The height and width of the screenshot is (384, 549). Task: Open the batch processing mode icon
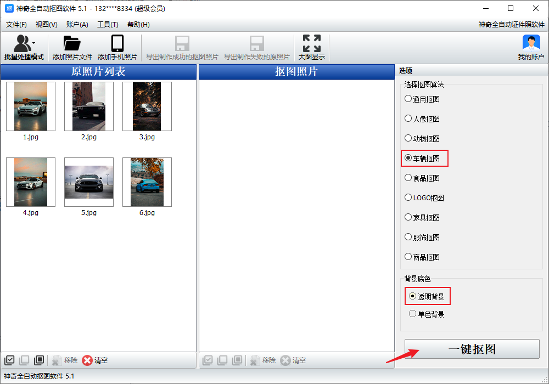pyautogui.click(x=22, y=44)
